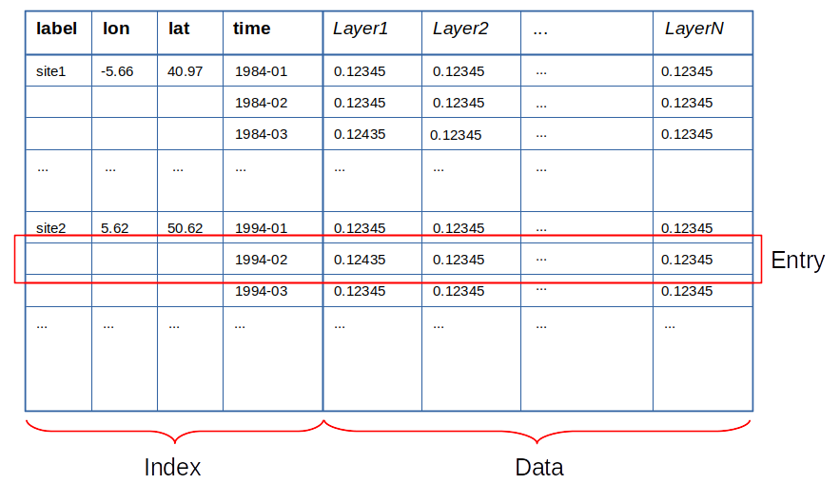Viewport: 840px width, 484px height.
Task: Select the Layer1 value in the 1984-02 row
Action: [360, 103]
